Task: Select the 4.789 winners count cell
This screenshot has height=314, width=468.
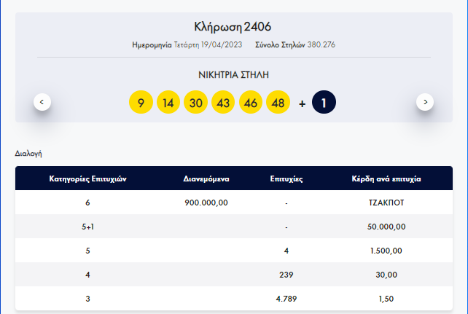Action: click(x=286, y=298)
